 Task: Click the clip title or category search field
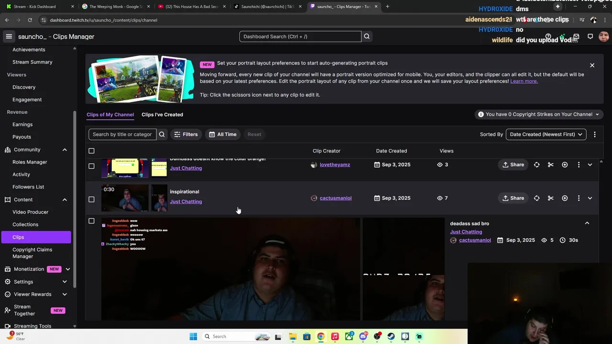pos(122,134)
